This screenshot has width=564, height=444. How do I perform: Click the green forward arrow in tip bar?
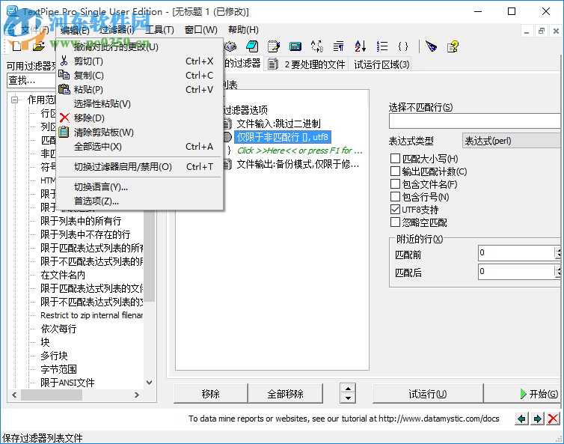coord(538,419)
